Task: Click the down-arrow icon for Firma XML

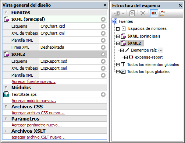Action: tap(103, 47)
